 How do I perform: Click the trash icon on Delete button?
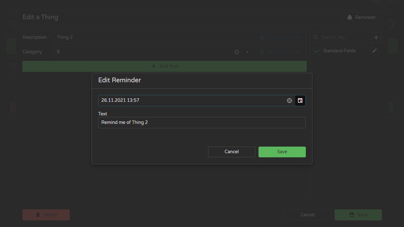(38, 215)
